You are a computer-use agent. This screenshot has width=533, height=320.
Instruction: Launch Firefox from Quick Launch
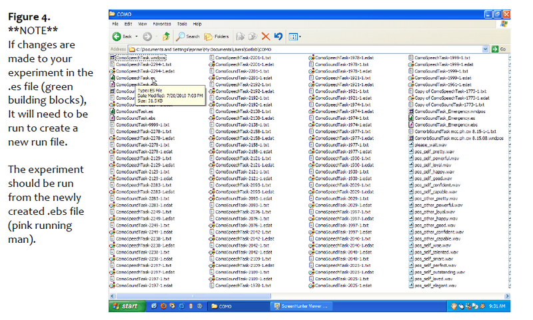[163, 306]
